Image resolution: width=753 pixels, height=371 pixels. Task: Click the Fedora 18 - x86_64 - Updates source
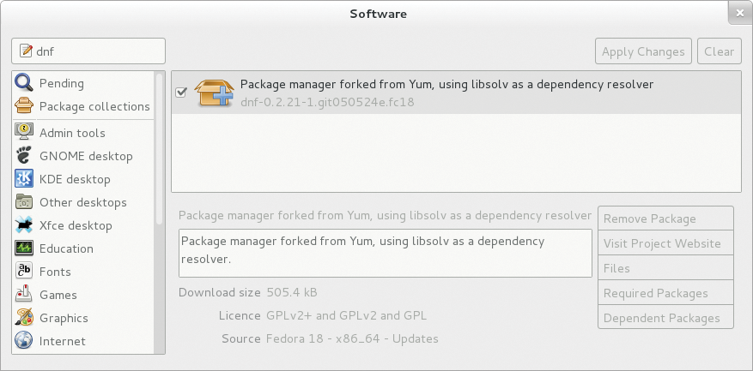click(352, 339)
